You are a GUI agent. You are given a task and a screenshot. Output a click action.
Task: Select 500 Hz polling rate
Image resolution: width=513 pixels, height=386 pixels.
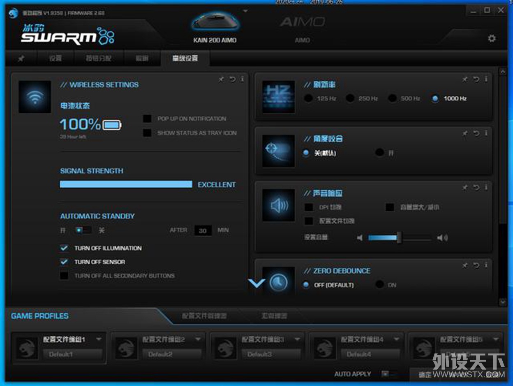click(x=393, y=98)
